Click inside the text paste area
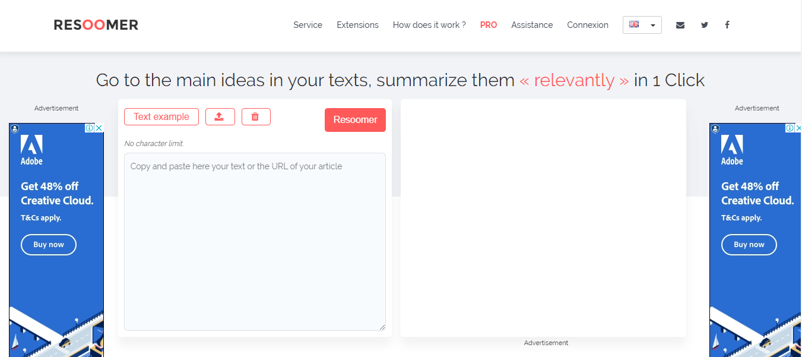 255,238
